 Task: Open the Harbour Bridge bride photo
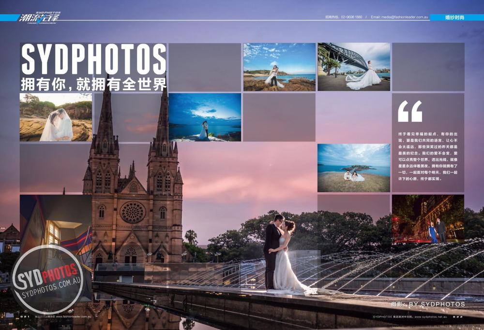point(354,67)
